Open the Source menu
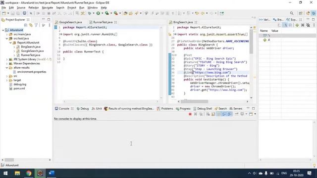 point(21,8)
